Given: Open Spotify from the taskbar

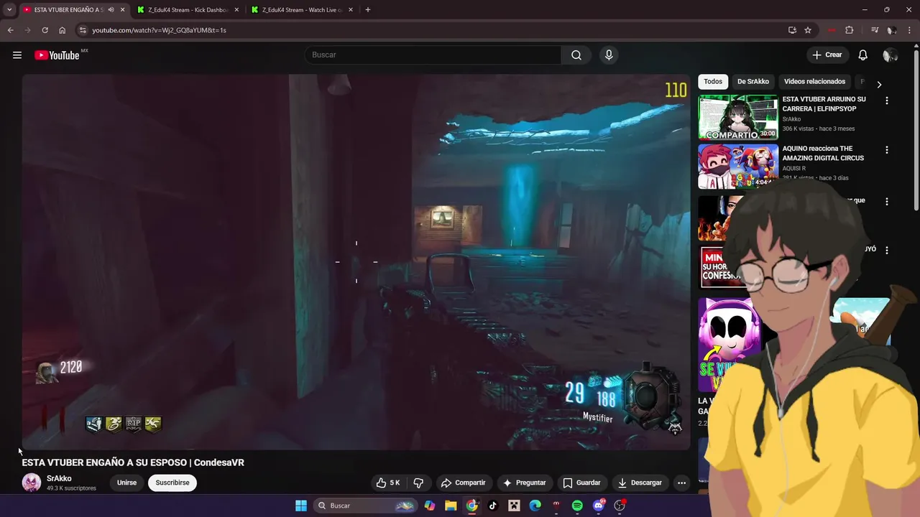Looking at the screenshot, I should coord(577,506).
